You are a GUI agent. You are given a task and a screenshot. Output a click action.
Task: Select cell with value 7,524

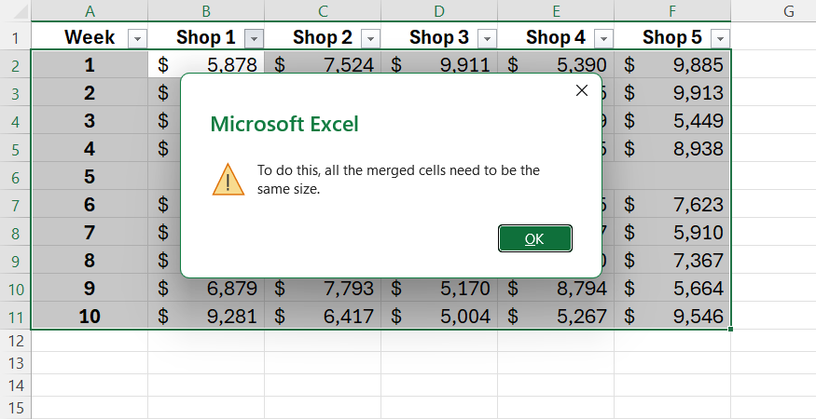(323, 64)
